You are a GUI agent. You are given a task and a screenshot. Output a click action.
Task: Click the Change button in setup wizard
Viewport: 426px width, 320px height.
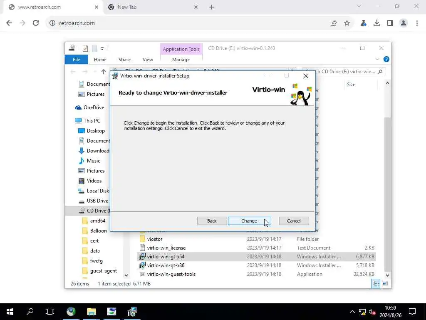click(249, 221)
